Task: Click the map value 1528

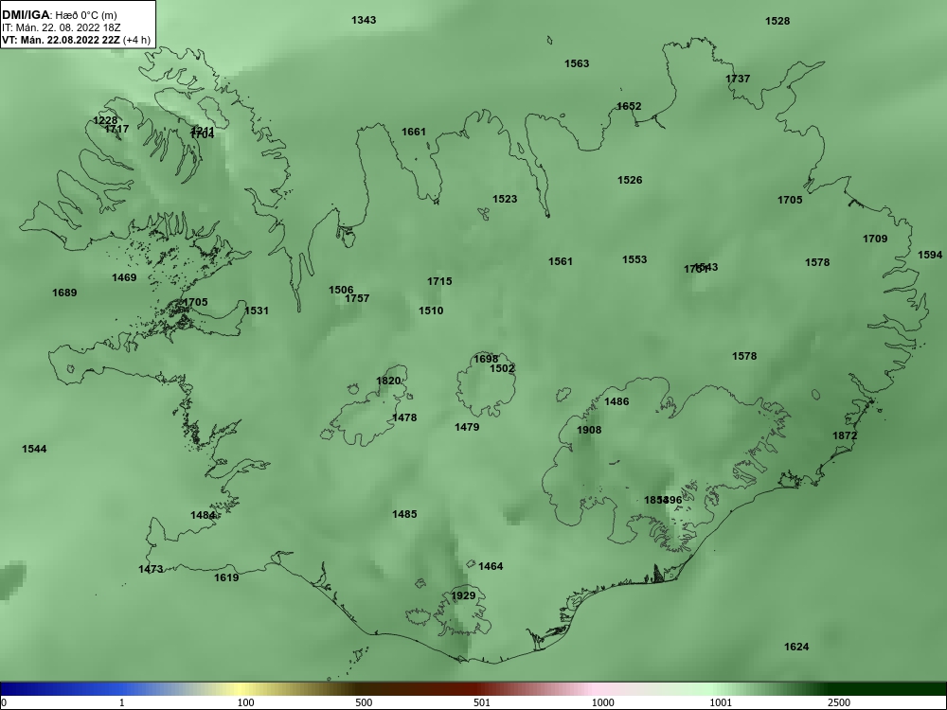Action: pos(777,21)
